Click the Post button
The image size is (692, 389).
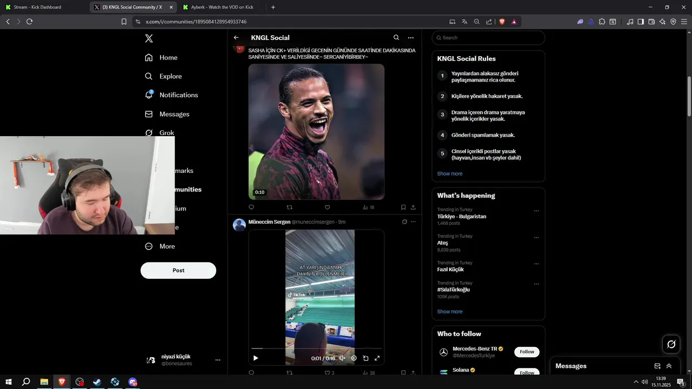178,270
